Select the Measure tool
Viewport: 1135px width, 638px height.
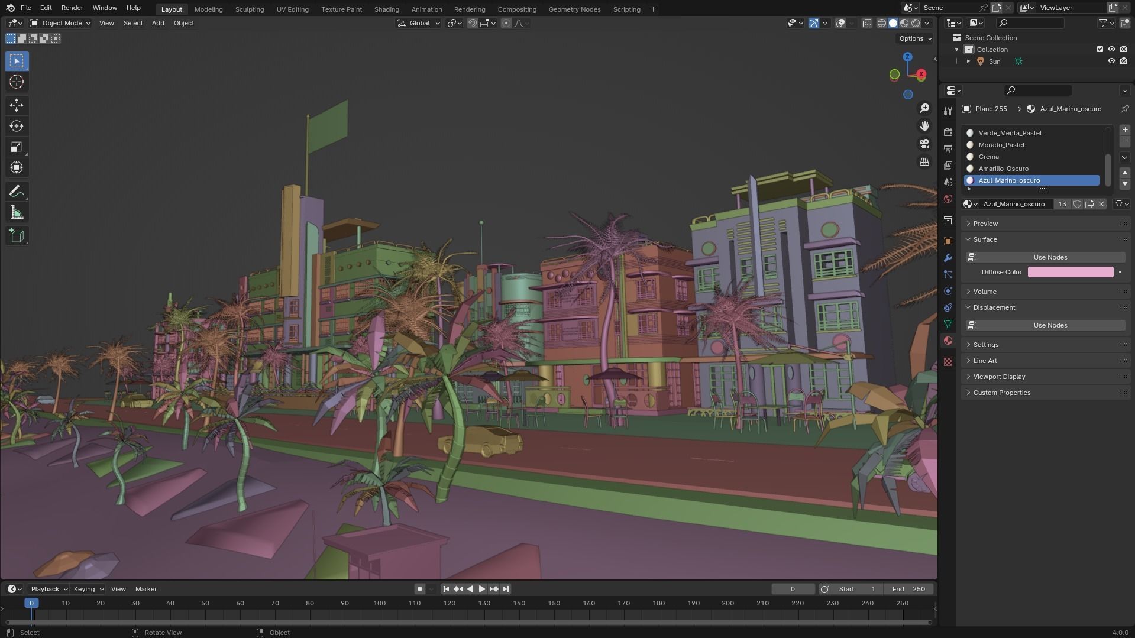(17, 212)
